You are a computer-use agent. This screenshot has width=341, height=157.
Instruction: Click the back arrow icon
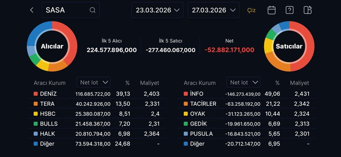[x=32, y=10]
